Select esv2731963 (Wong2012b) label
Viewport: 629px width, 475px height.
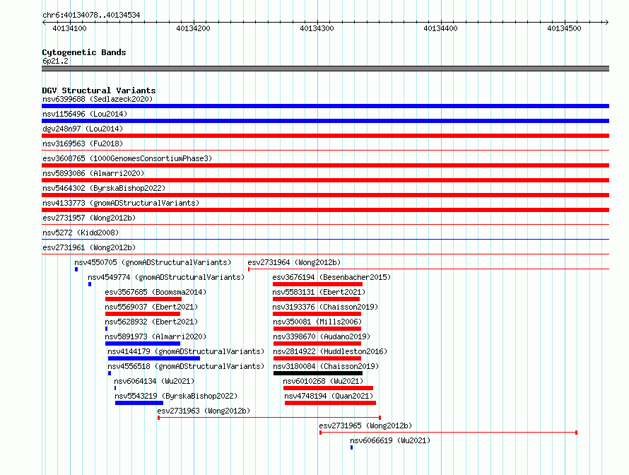pos(204,411)
